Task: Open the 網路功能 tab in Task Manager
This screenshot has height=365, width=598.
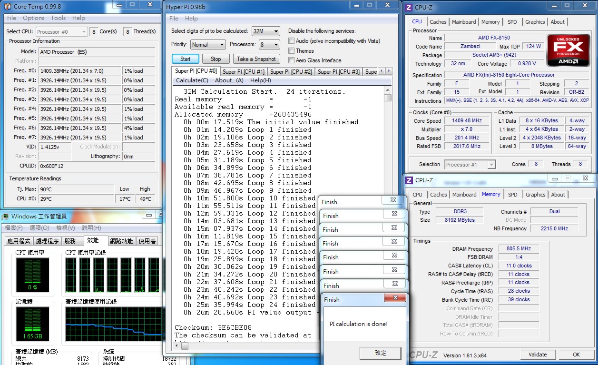Action: pos(122,241)
